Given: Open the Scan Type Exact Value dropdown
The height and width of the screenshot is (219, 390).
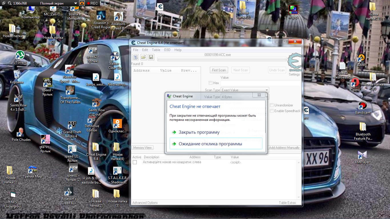Looking at the screenshot, I should click(x=245, y=90).
